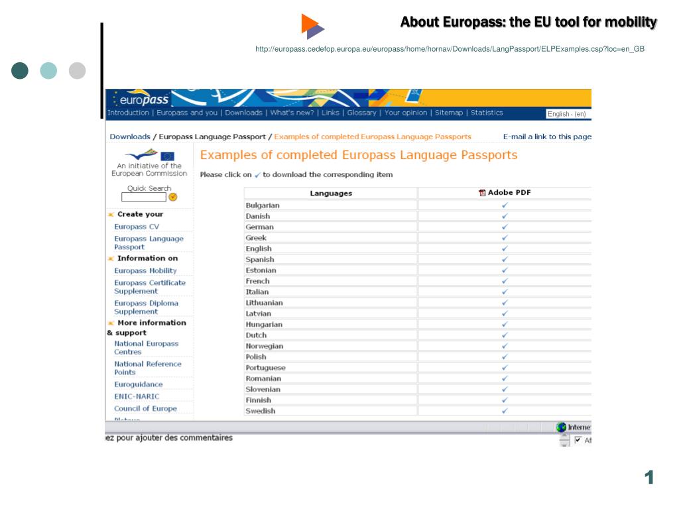Viewport: 679px width, 509px height.
Task: Download the Italian PDF checkmark
Action: (x=505, y=292)
